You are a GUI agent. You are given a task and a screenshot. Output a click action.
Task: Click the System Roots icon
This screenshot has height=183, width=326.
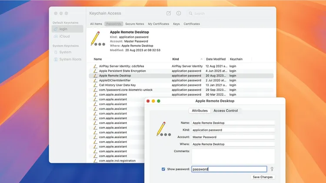pyautogui.click(x=56, y=59)
